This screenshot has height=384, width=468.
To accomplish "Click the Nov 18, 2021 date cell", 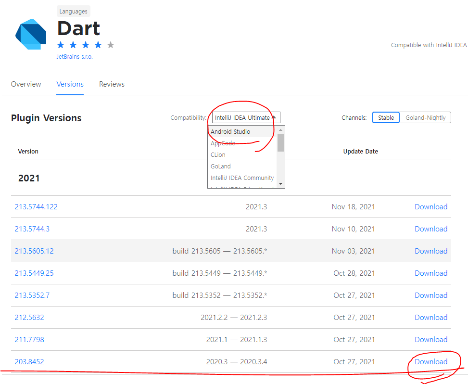I will (x=354, y=206).
